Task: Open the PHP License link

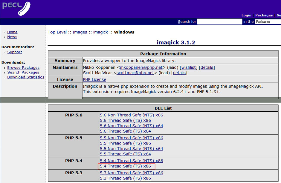Action: [x=94, y=80]
